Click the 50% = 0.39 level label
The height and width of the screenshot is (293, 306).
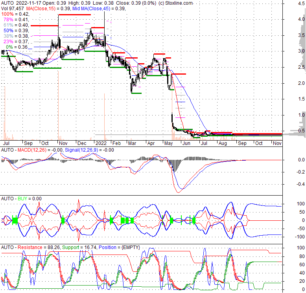tap(16, 30)
